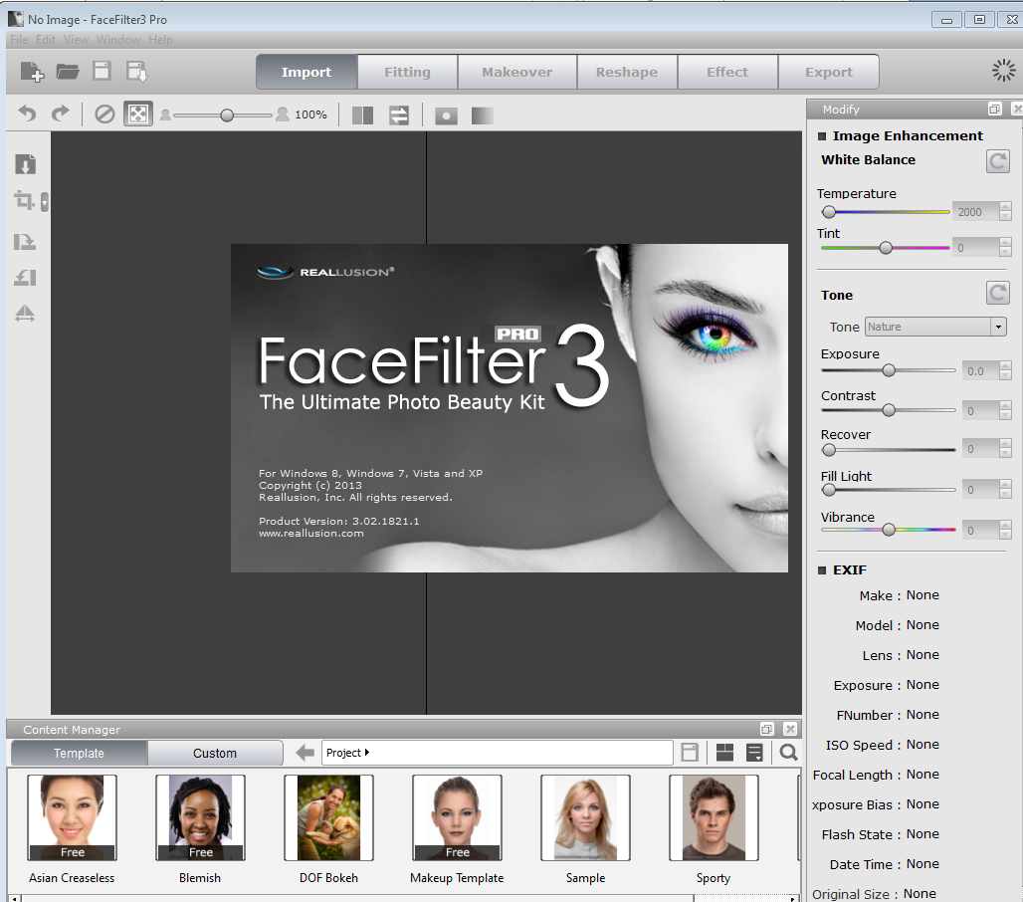
Task: Click the crossed-circle cancel icon
Action: pyautogui.click(x=104, y=114)
